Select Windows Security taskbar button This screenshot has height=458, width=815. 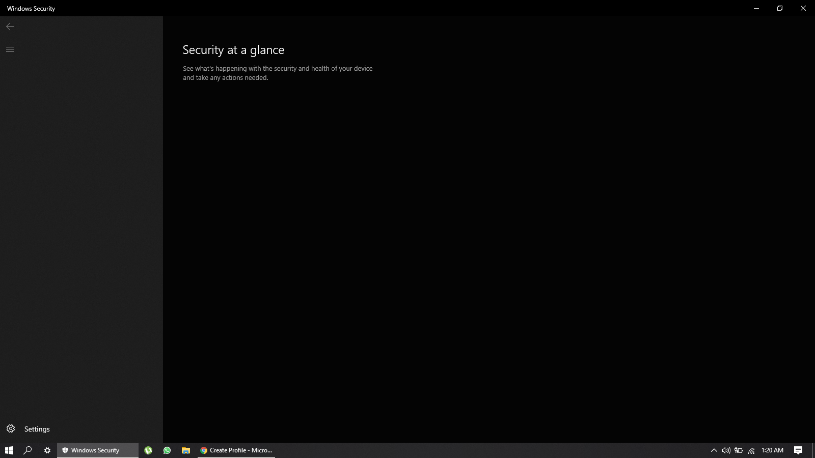98,450
